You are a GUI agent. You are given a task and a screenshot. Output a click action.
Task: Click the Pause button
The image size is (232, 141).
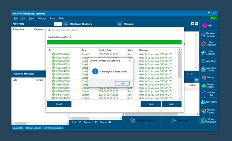pos(150,104)
